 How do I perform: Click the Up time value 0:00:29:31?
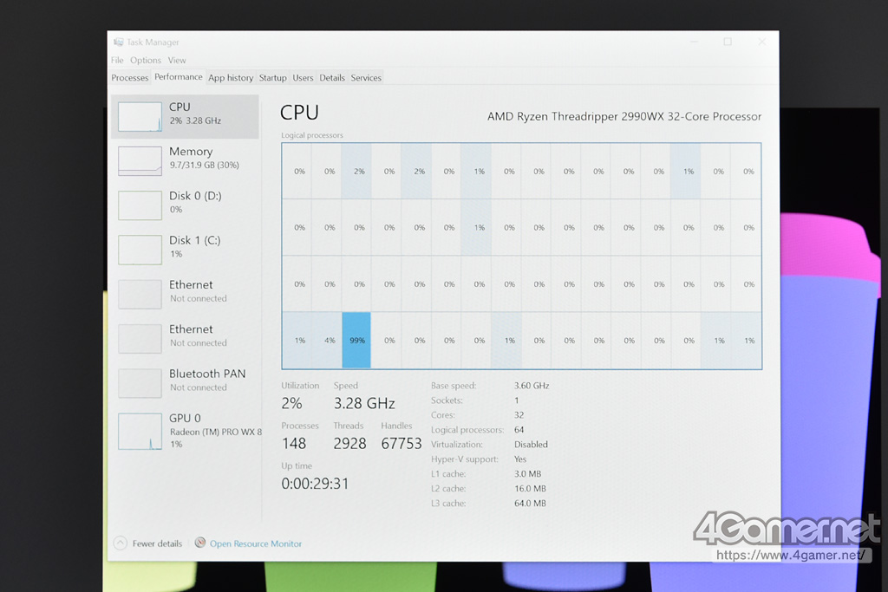coord(315,484)
